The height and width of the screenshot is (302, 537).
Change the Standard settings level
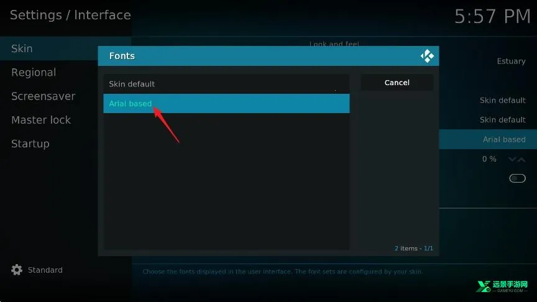45,270
